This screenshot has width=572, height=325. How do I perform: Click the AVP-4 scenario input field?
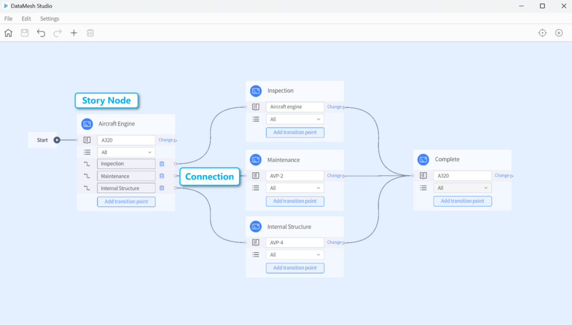click(295, 242)
